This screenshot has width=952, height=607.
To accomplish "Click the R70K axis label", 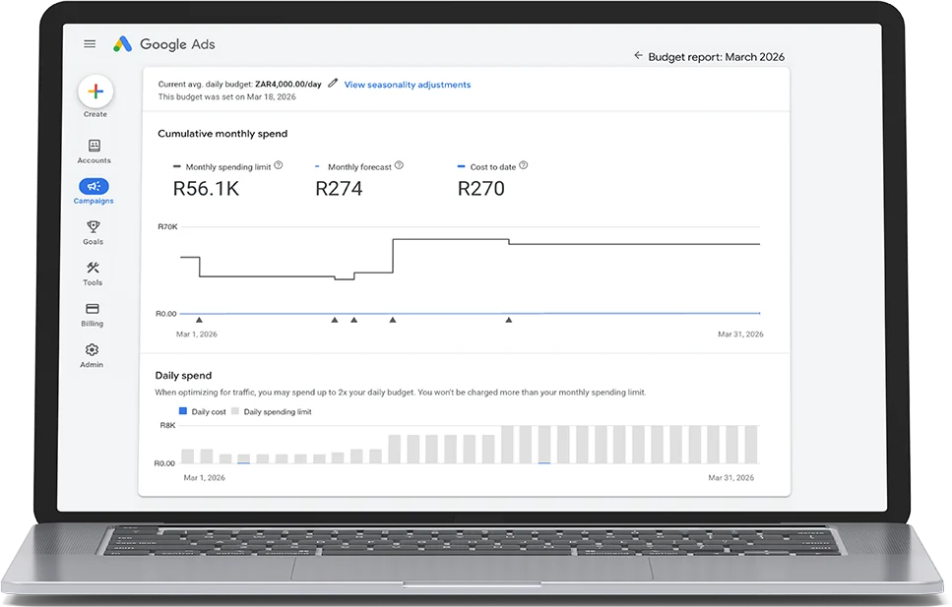I will coord(167,226).
